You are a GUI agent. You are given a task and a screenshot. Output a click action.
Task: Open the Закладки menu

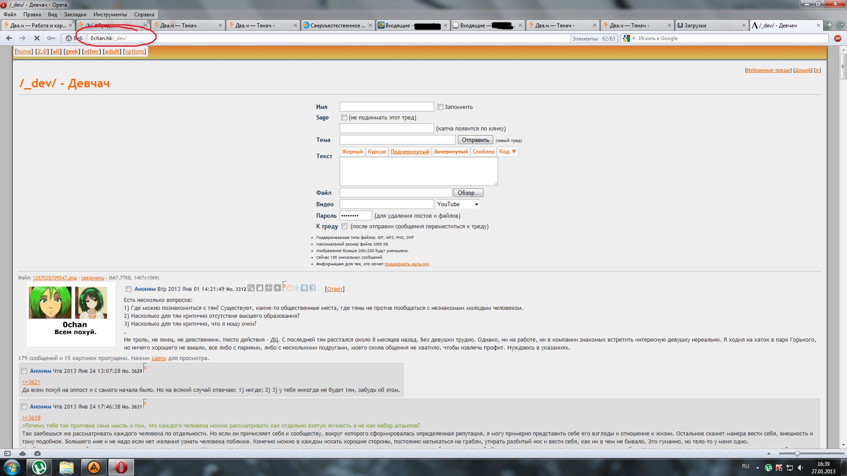[75, 15]
